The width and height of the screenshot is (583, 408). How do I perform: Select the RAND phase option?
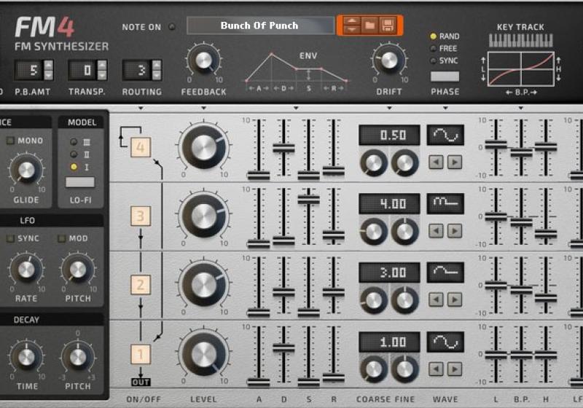(434, 36)
